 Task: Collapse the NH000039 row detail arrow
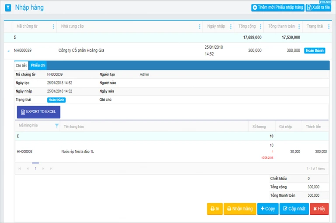pos(9,51)
